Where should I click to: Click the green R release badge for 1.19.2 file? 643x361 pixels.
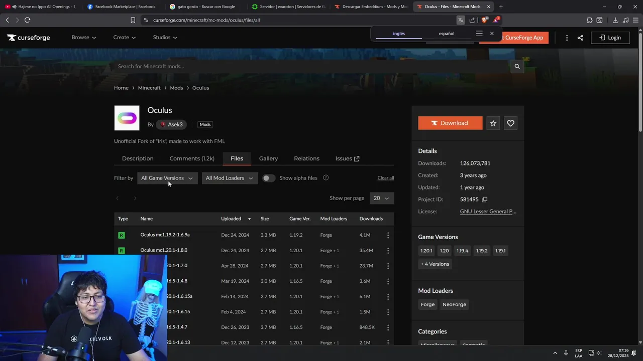tap(121, 235)
